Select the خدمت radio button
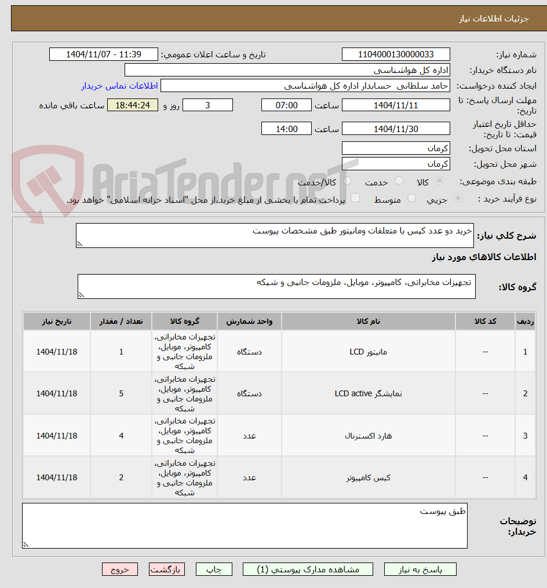547x588 pixels. 399,181
